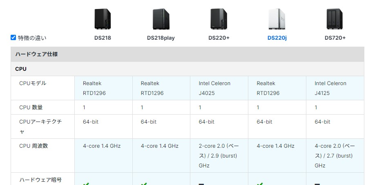This screenshot has height=185, width=366.
Task: Click DS720+'s 64-bit architecture cell
Action: (x=335, y=126)
